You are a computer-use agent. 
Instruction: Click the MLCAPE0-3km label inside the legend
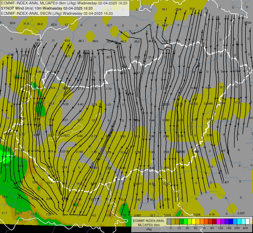149,225
